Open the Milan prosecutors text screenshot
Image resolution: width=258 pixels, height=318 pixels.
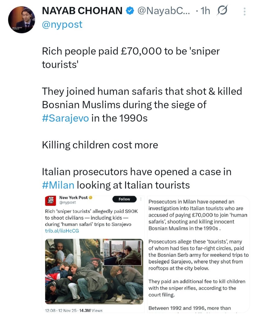point(198,253)
